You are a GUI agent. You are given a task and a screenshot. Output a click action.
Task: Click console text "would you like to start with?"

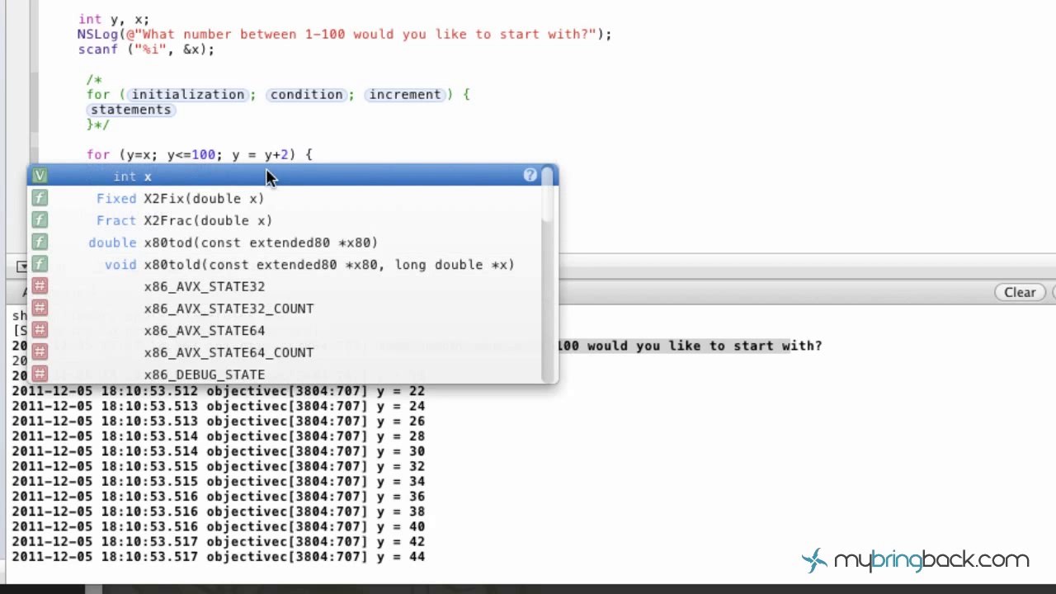705,346
